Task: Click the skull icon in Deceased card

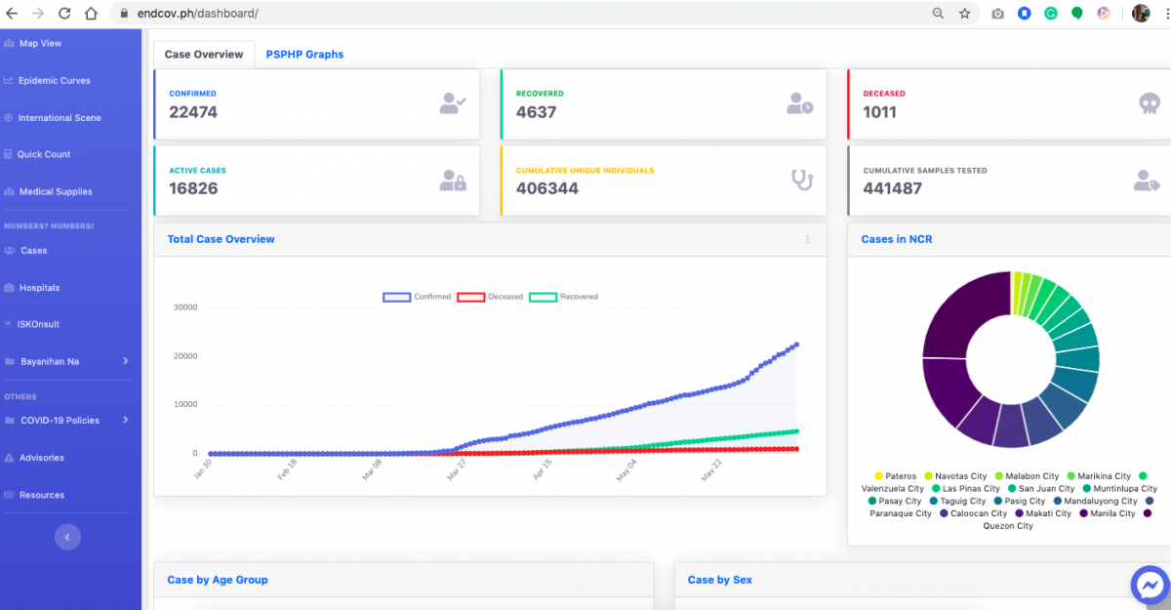Action: click(x=1150, y=103)
